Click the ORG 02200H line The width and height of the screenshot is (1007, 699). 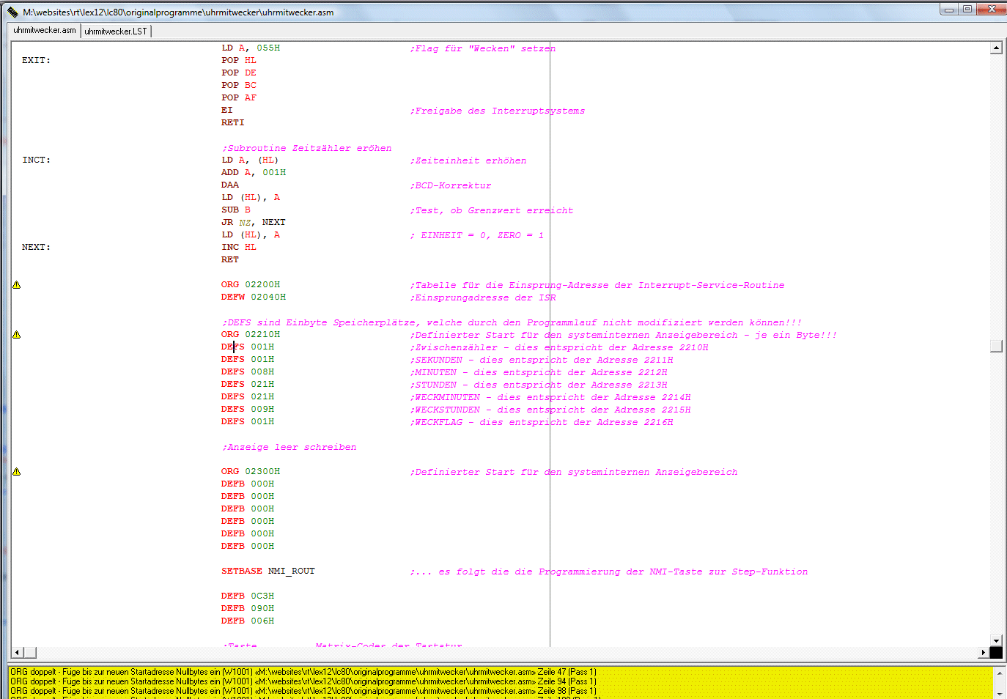(251, 284)
